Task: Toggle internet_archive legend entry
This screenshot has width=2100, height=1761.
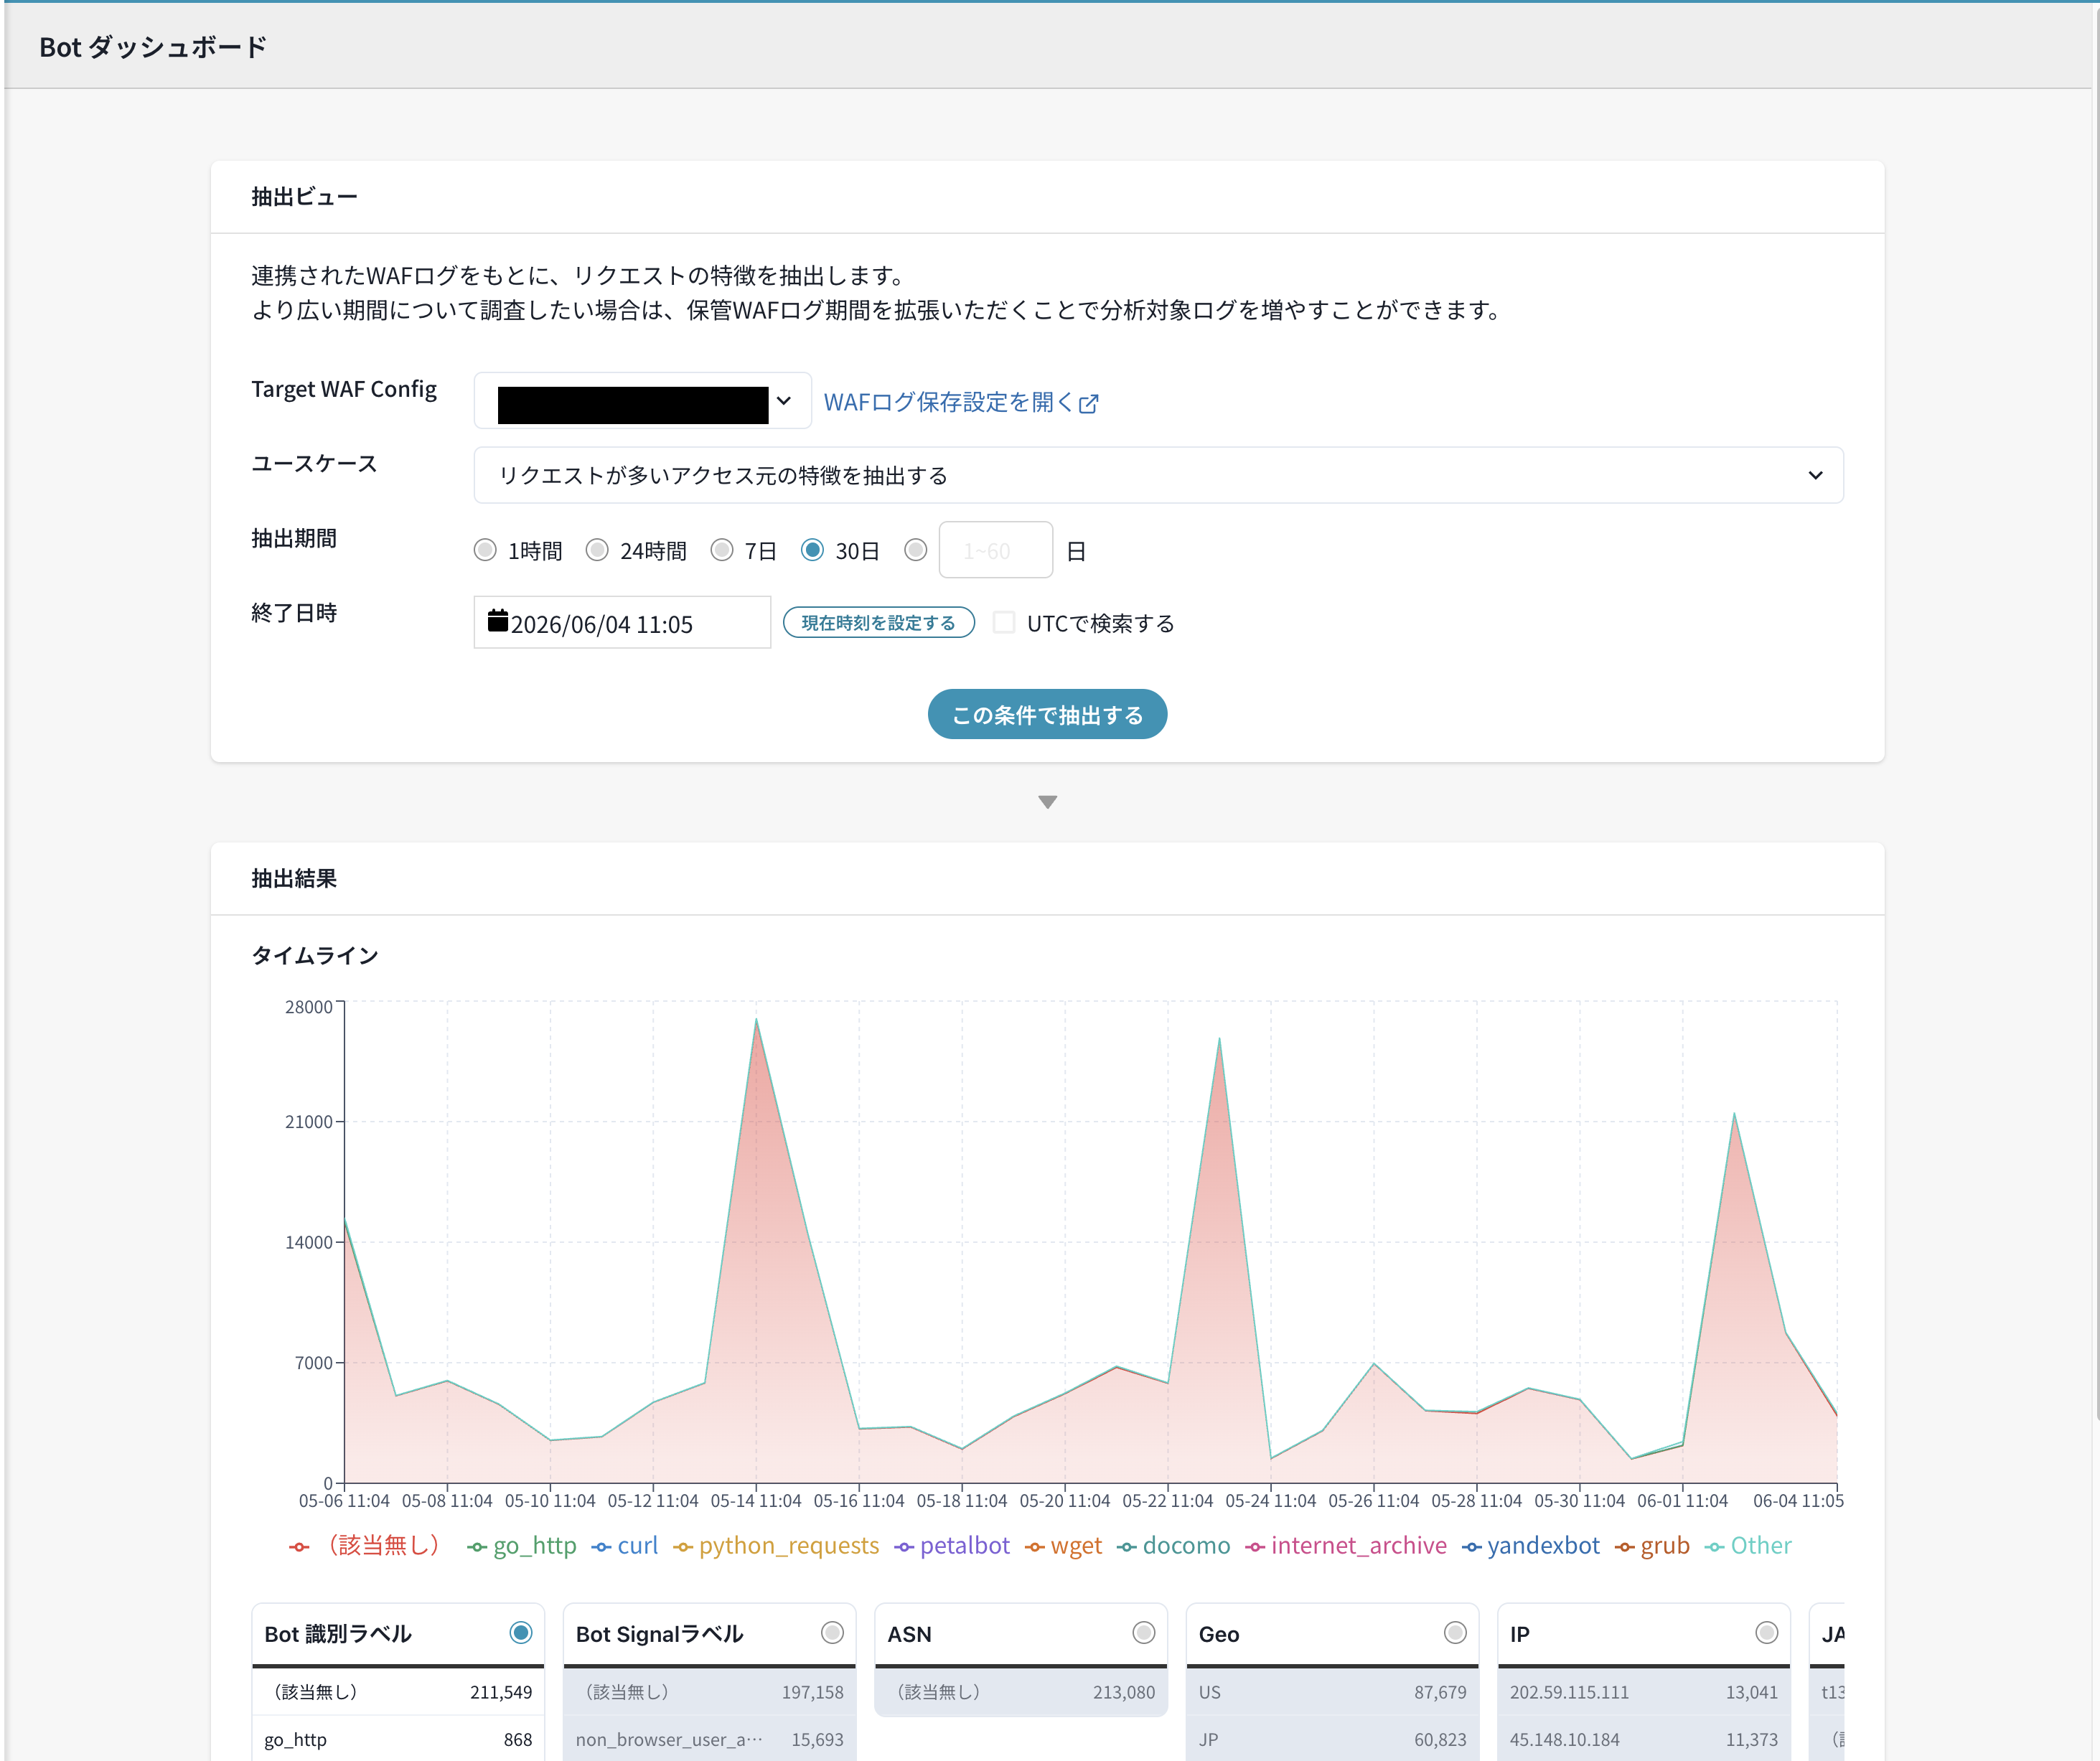Action: [1346, 1546]
